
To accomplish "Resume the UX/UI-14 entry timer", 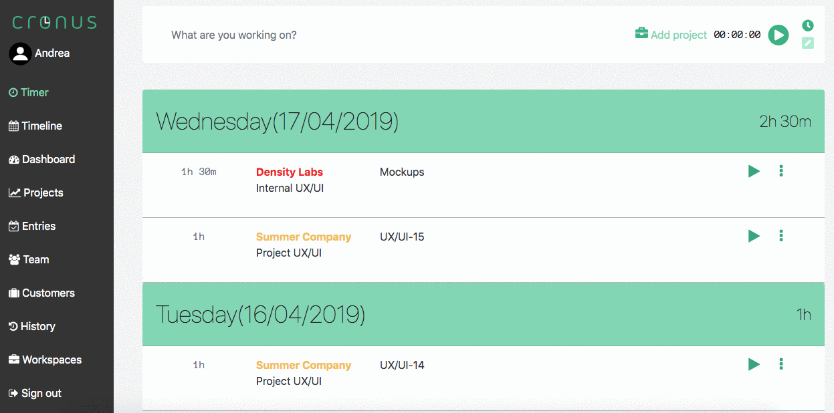I will (754, 364).
